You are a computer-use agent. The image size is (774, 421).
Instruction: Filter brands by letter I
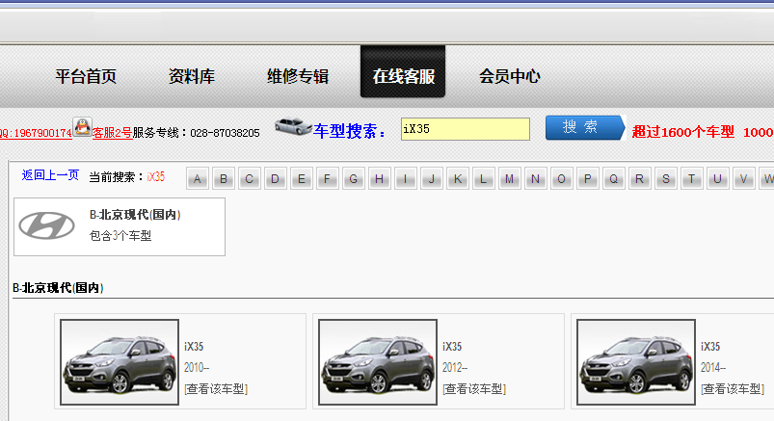[406, 178]
